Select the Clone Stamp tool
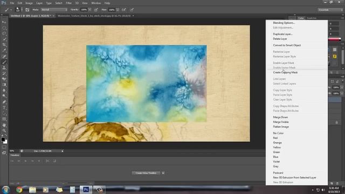Screen dimensions: 345x194 click(x=4, y=68)
